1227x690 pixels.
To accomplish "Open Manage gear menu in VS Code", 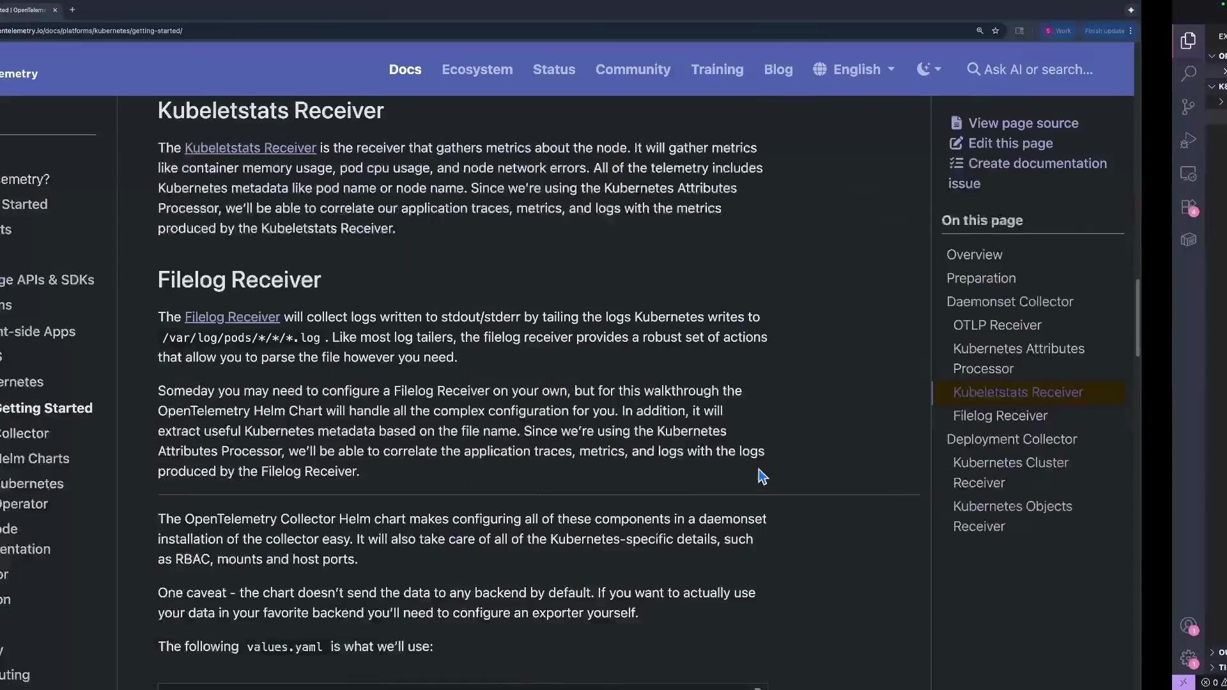I will point(1188,658).
